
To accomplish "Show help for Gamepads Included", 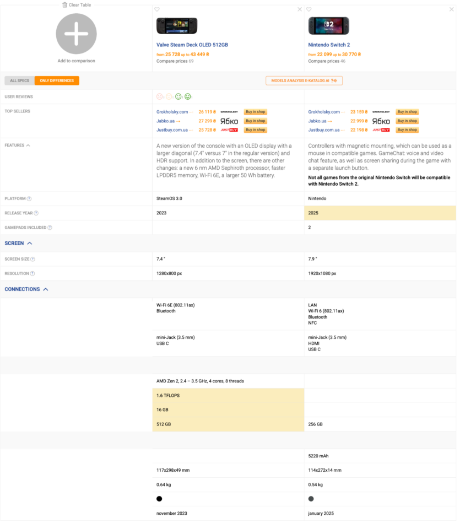I will (x=50, y=228).
